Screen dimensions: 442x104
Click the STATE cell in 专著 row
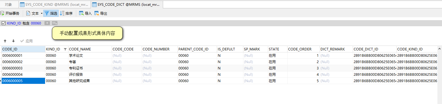click(278, 62)
